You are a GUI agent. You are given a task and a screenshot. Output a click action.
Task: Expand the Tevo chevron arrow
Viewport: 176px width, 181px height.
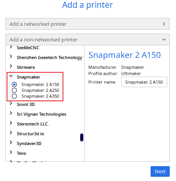(x=11, y=152)
